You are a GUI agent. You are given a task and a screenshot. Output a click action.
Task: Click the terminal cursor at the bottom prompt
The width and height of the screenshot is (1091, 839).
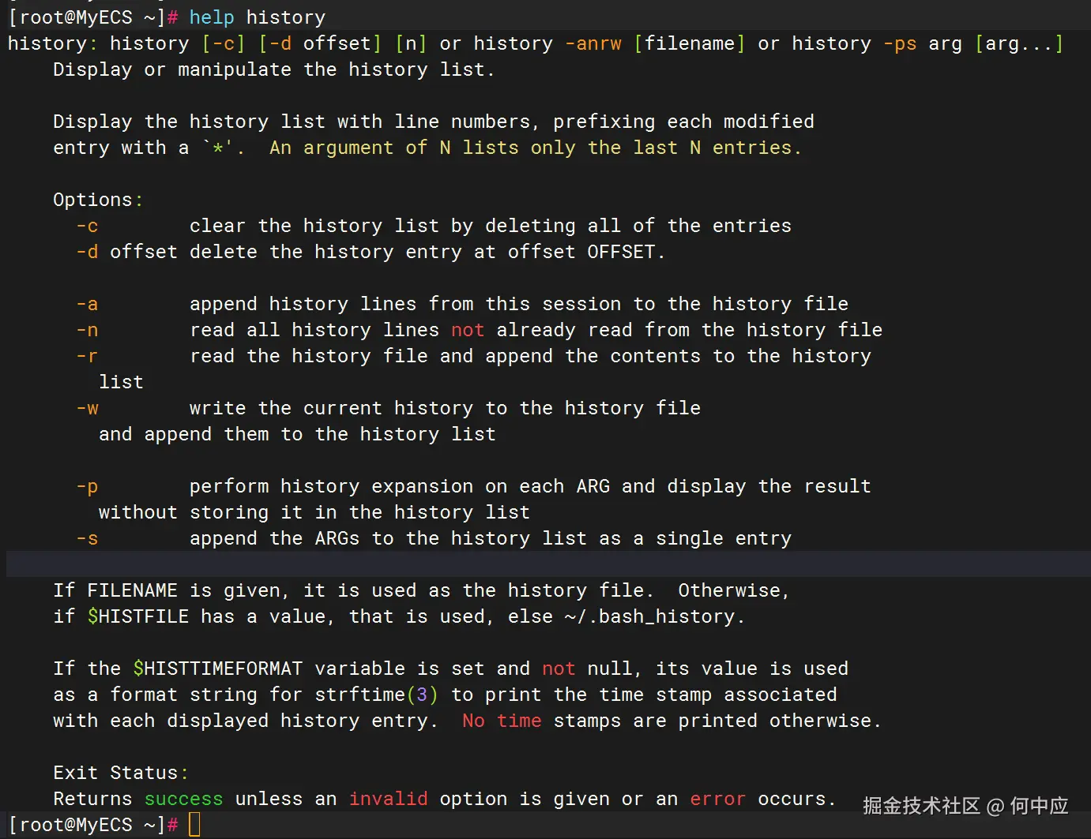coord(194,825)
